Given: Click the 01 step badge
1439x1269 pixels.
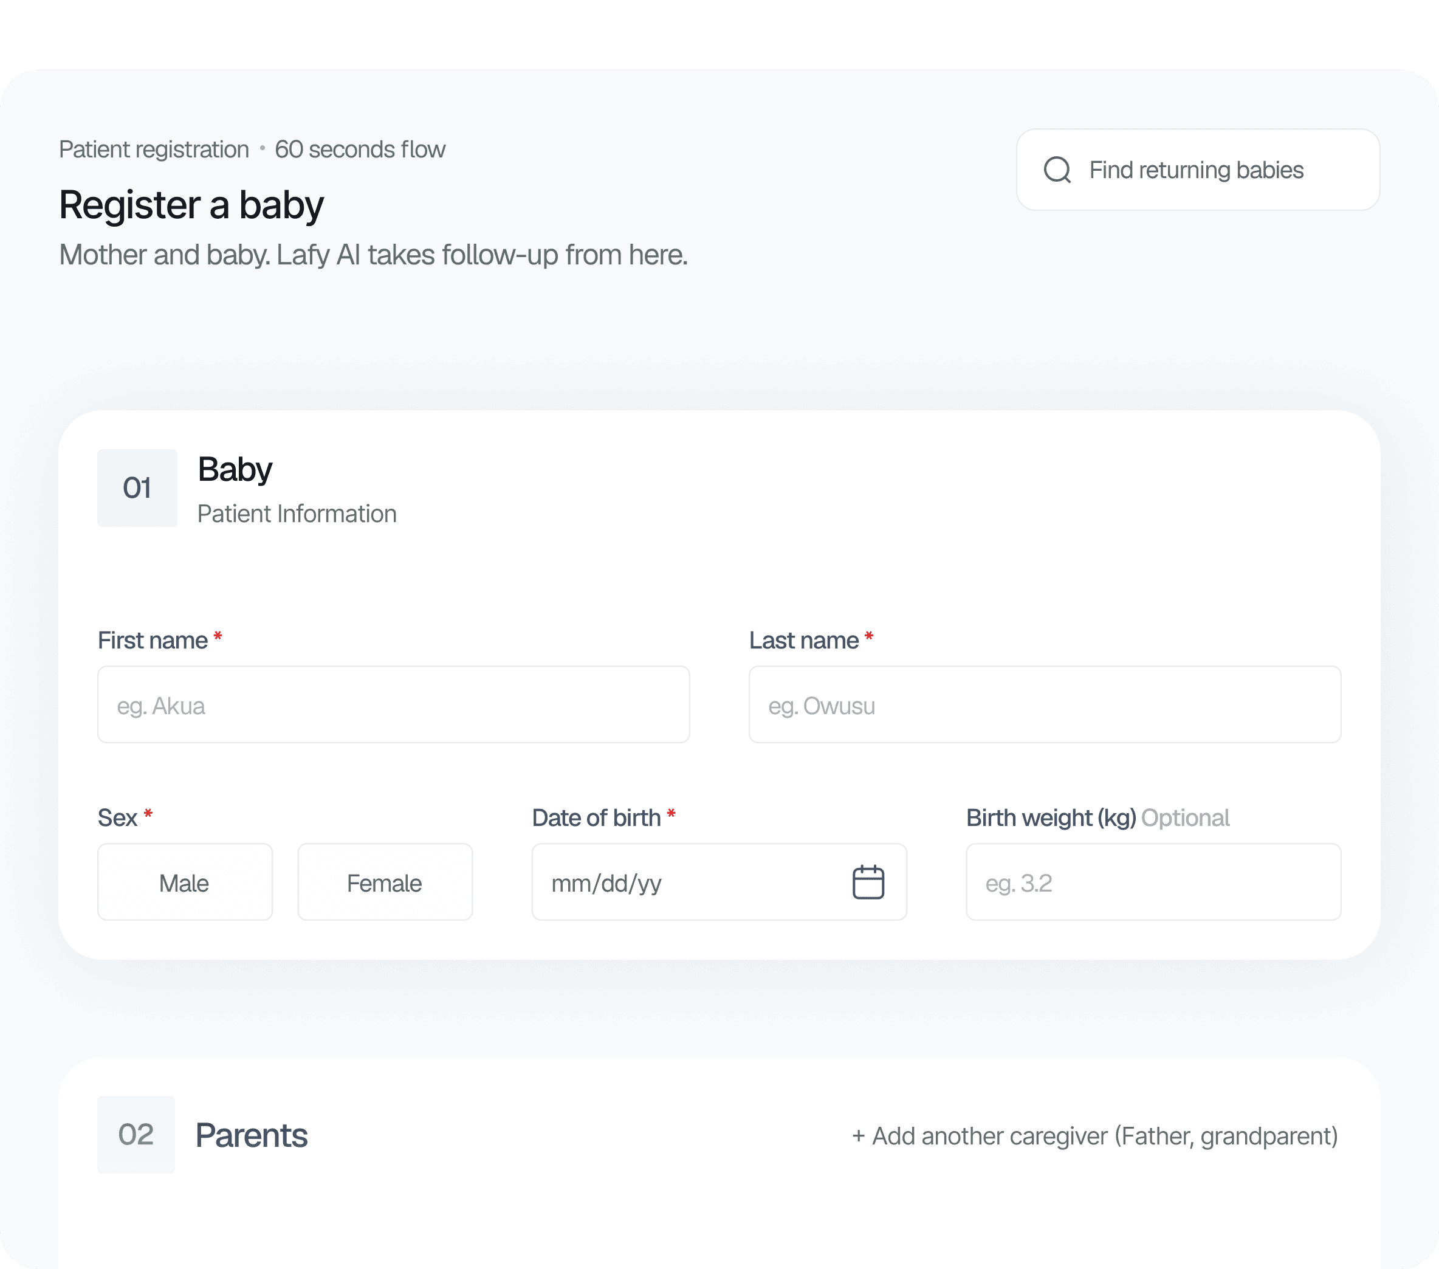Looking at the screenshot, I should (x=137, y=488).
